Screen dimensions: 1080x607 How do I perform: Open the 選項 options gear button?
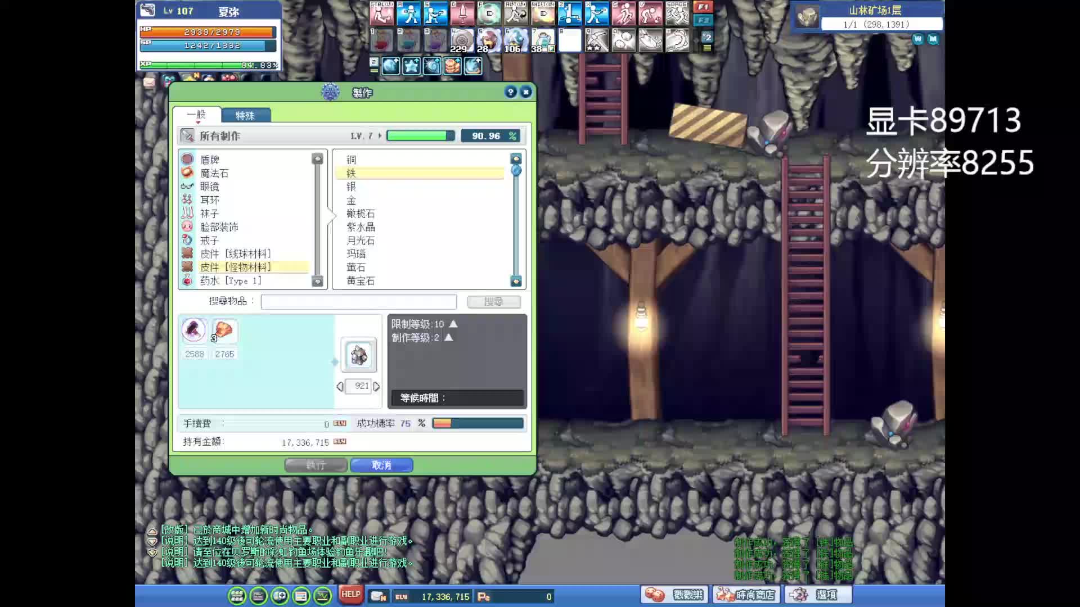point(818,595)
